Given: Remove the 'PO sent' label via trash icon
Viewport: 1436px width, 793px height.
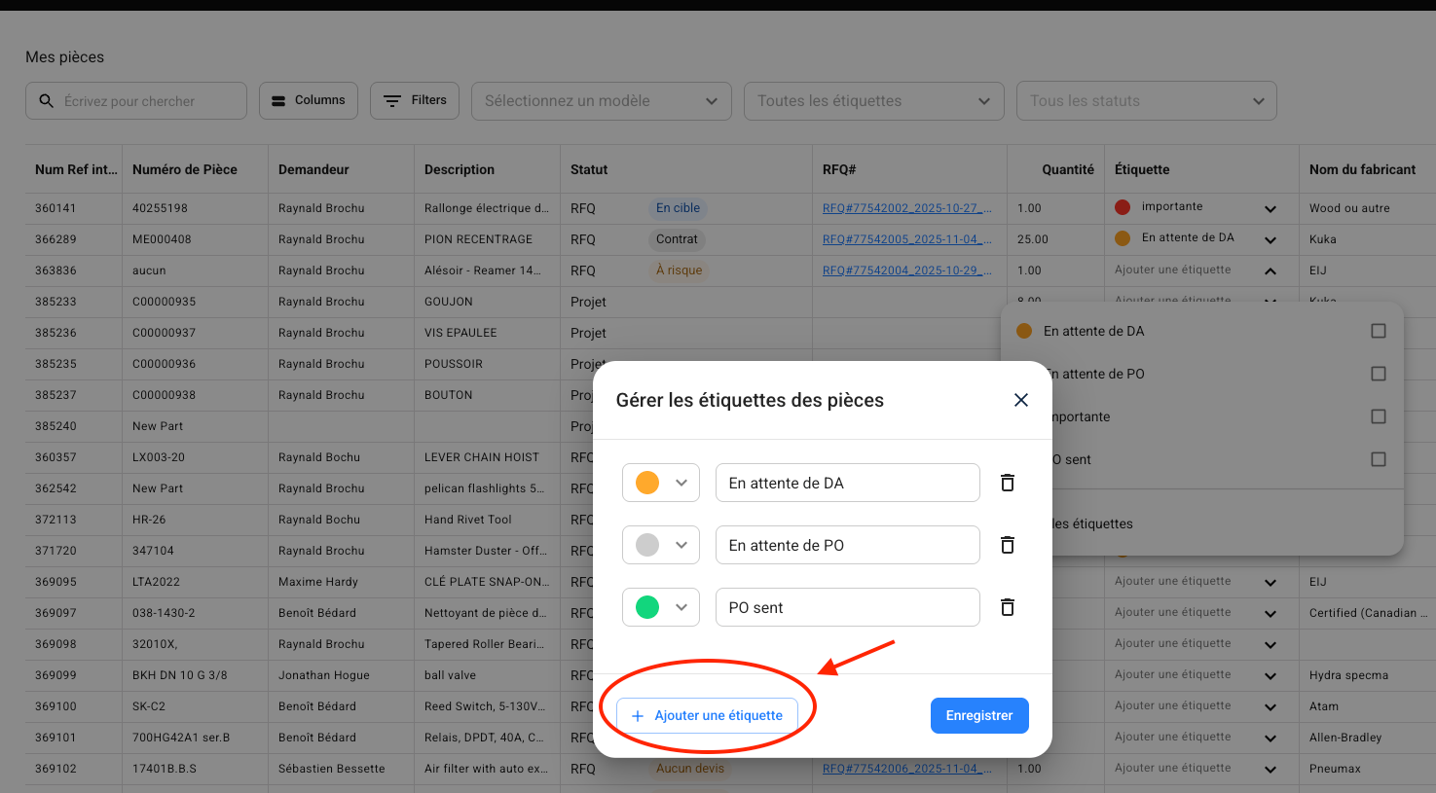Looking at the screenshot, I should [1008, 607].
